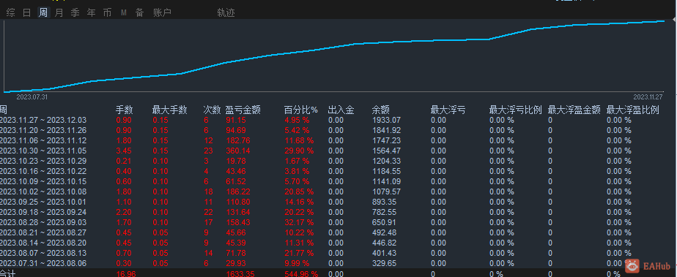
Task: Click profit amount 186.22
Action: click(237, 191)
